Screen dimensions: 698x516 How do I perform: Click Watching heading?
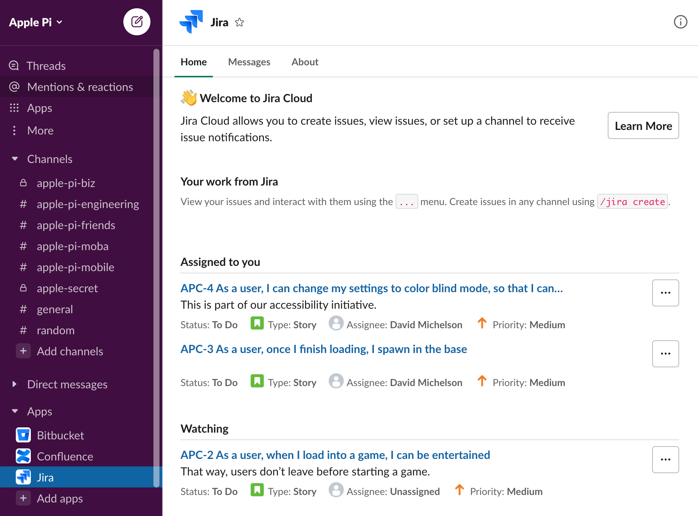[205, 428]
